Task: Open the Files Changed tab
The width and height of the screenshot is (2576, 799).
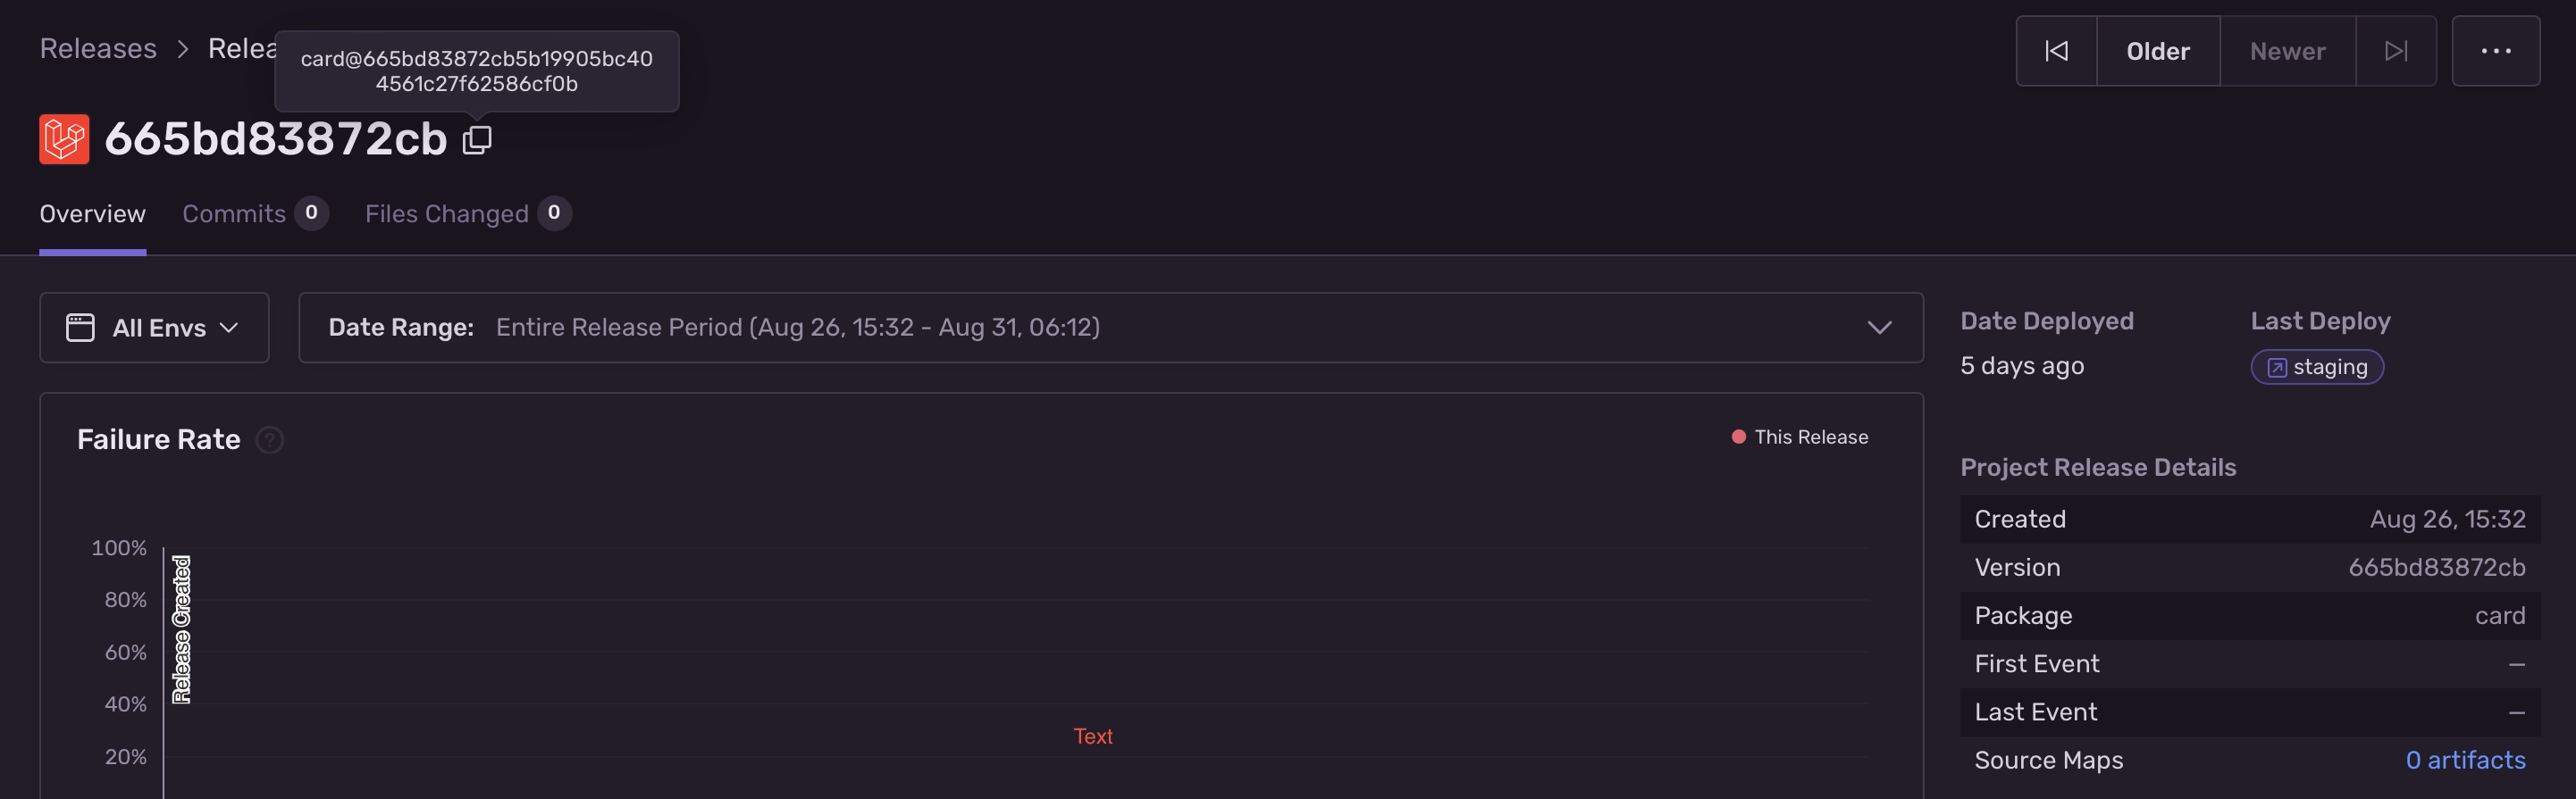Action: pyautogui.click(x=446, y=212)
